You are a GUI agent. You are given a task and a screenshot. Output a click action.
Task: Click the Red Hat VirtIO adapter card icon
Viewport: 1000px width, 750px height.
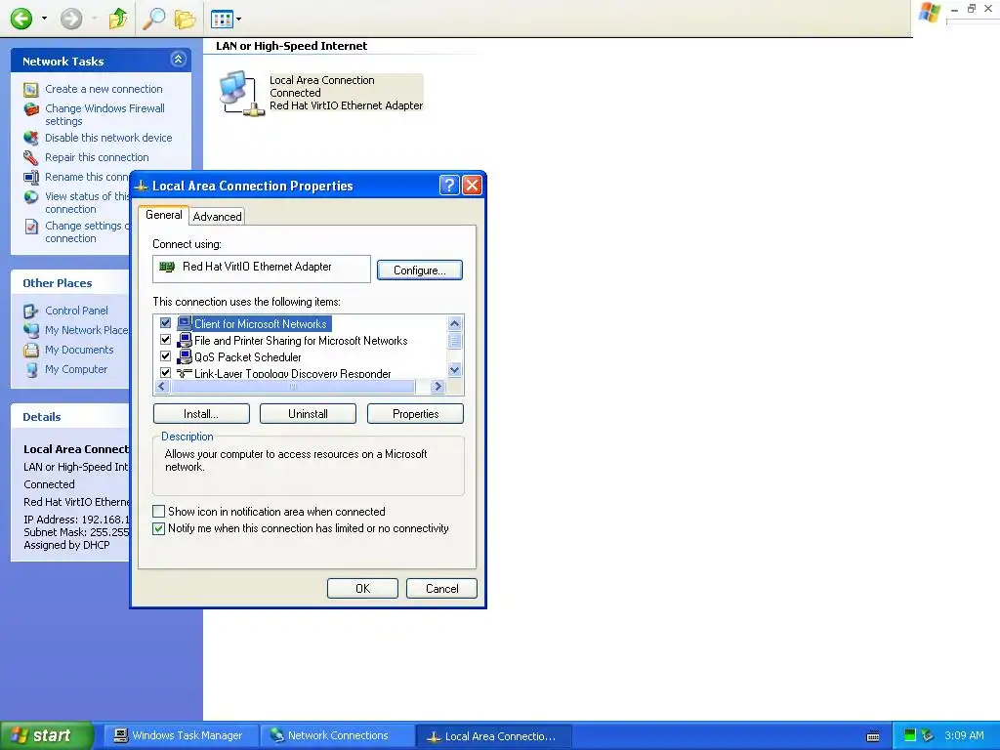click(x=167, y=267)
